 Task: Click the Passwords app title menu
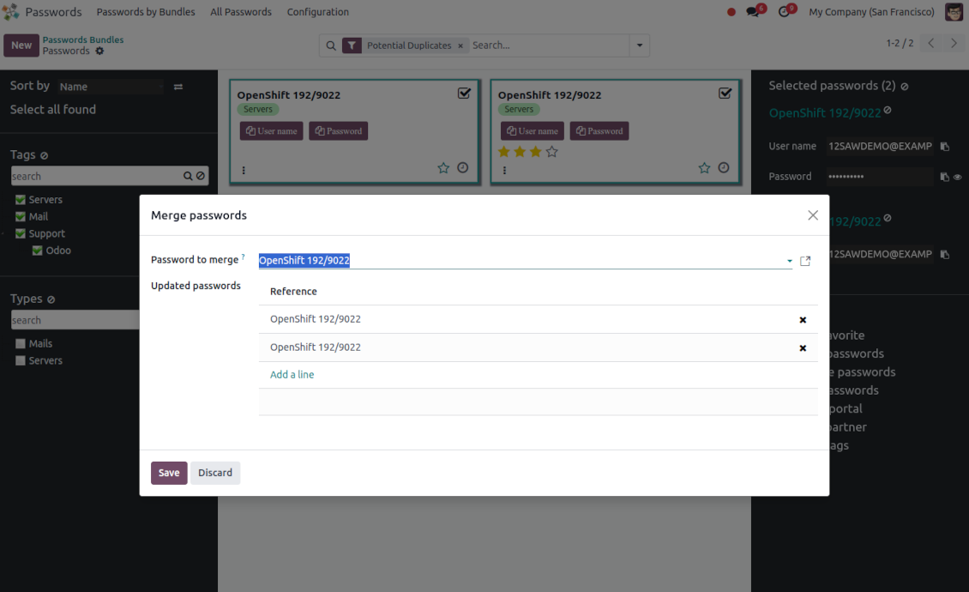click(x=53, y=12)
